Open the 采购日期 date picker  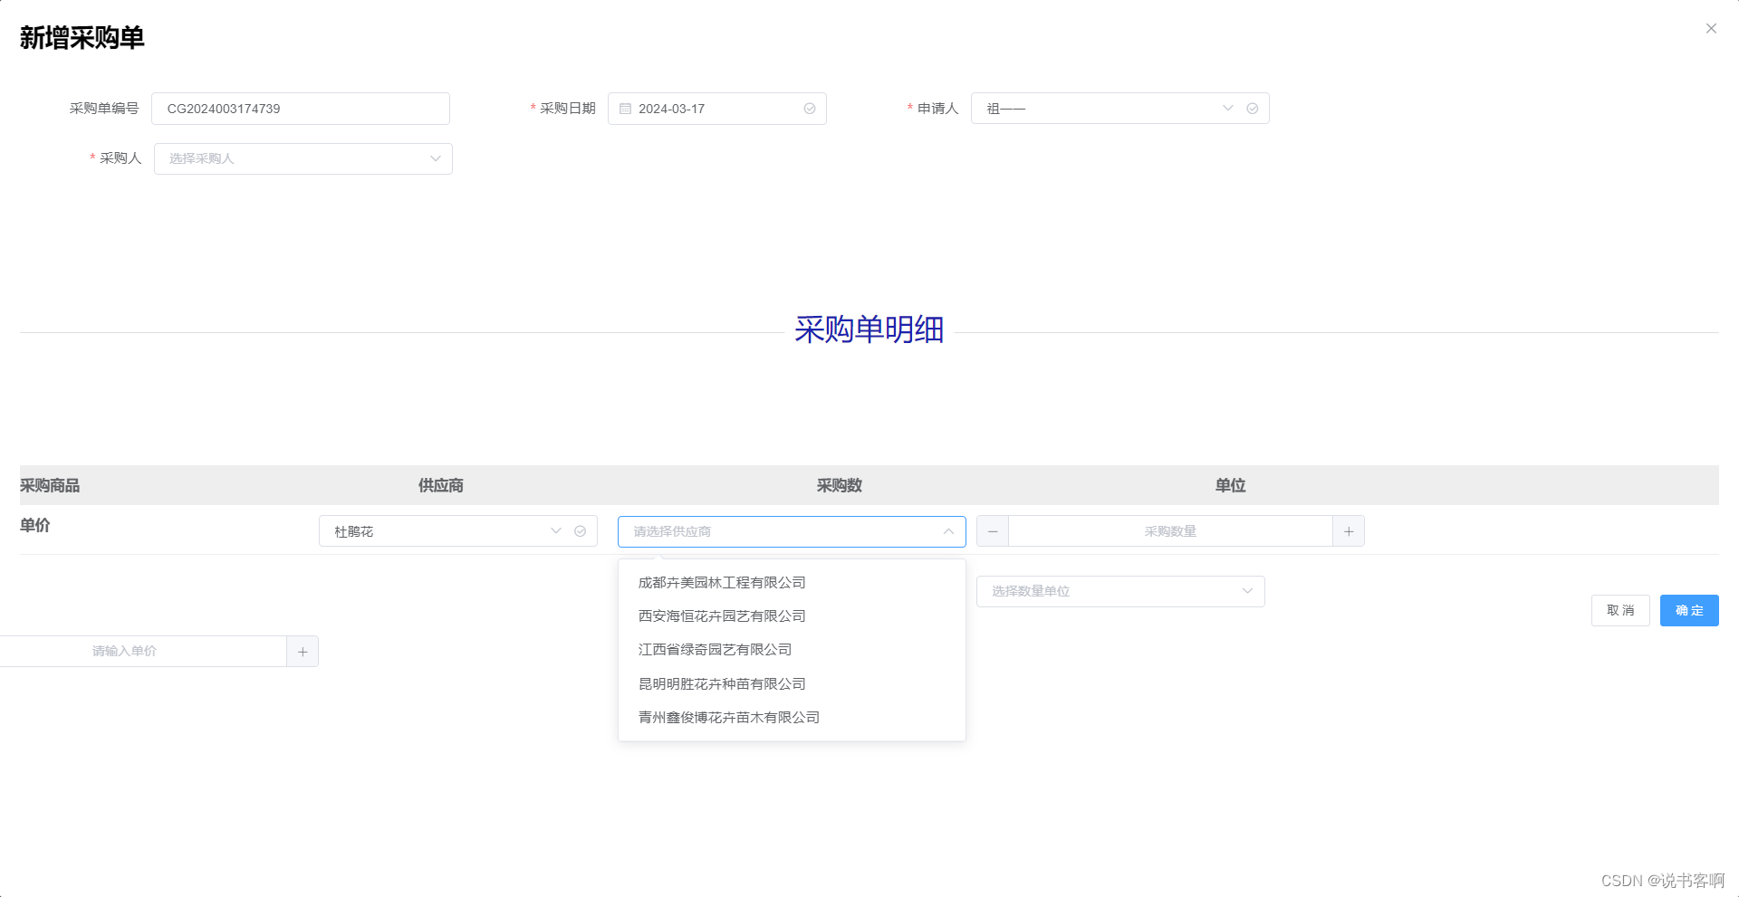(x=717, y=109)
